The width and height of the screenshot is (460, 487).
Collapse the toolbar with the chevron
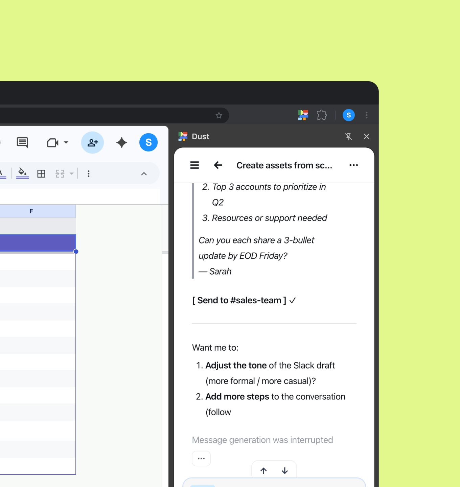[144, 174]
